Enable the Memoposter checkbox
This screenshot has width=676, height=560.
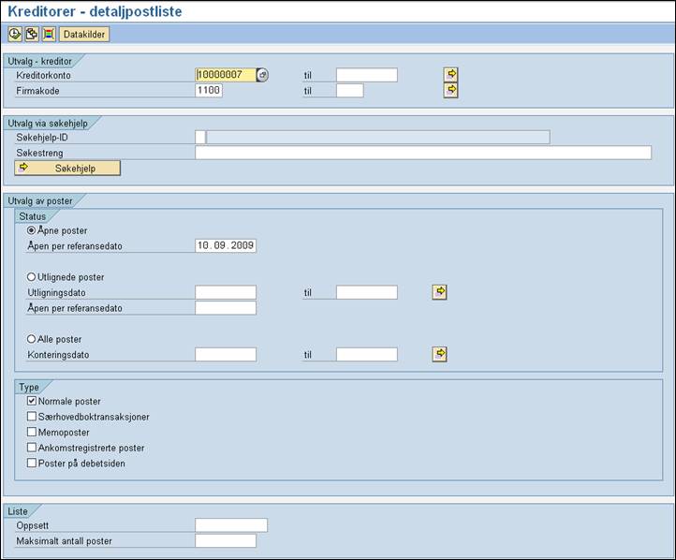pos(32,432)
